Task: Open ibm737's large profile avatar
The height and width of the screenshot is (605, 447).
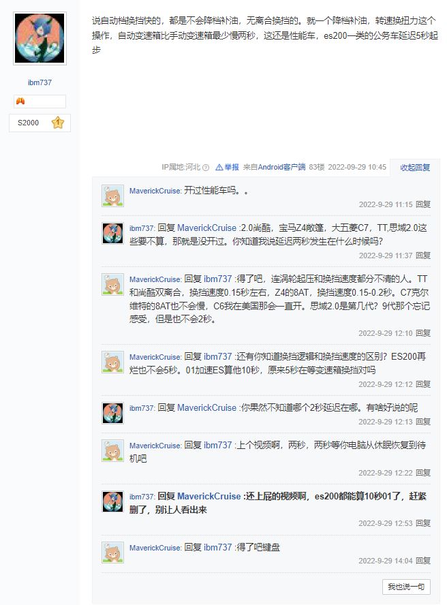Action: coord(40,39)
